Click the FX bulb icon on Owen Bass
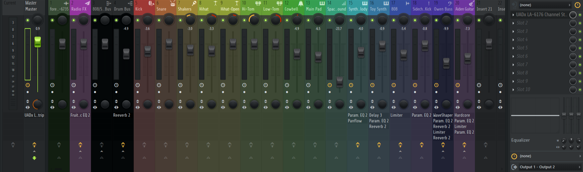This screenshot has height=172, width=583. pyautogui.click(x=443, y=145)
